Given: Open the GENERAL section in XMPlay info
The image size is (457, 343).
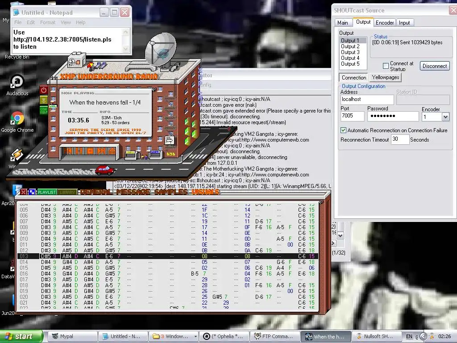Looking at the screenshot, I should 96,192.
